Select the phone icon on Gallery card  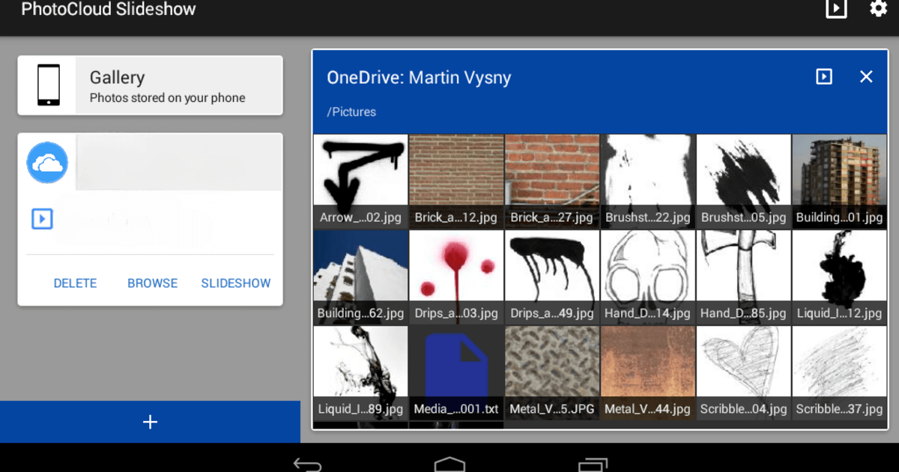[48, 85]
